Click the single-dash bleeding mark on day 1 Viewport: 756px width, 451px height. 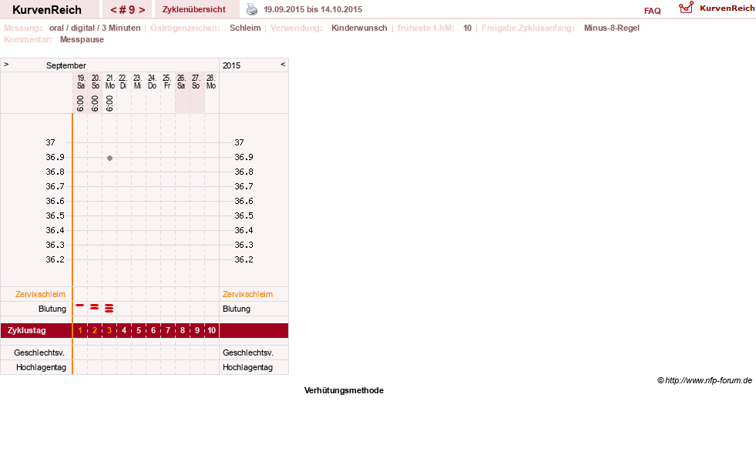pyautogui.click(x=80, y=306)
